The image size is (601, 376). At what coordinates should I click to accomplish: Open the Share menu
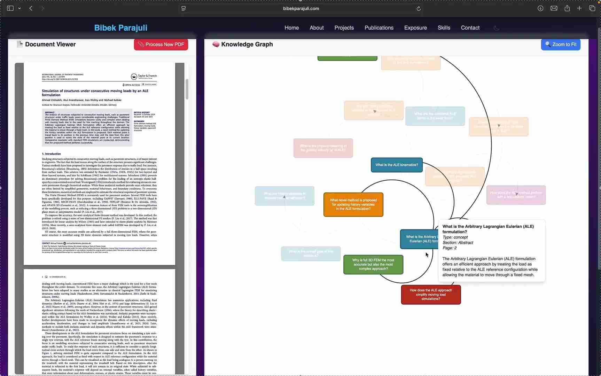567,8
